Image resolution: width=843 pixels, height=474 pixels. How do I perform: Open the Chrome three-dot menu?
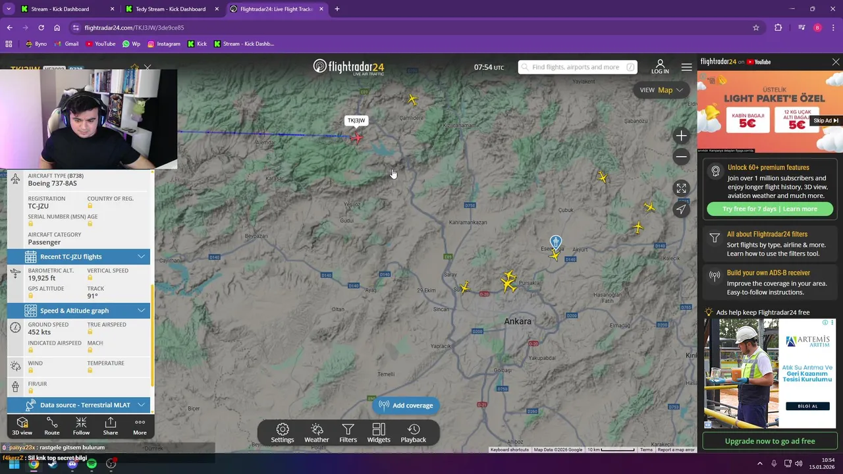pyautogui.click(x=834, y=28)
